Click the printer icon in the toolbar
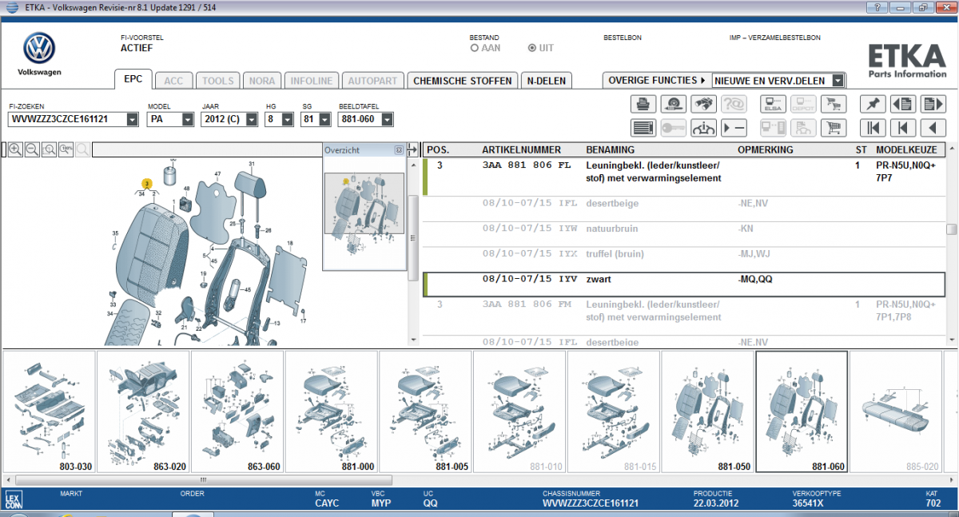This screenshot has width=959, height=517. [x=643, y=103]
